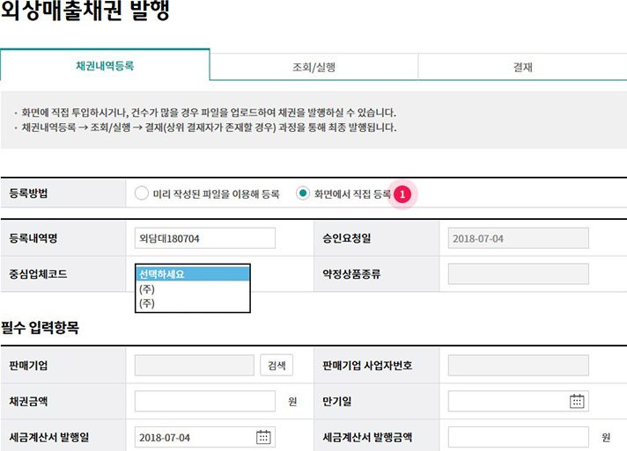Switch to the 채권내역등록 tab

(x=105, y=66)
